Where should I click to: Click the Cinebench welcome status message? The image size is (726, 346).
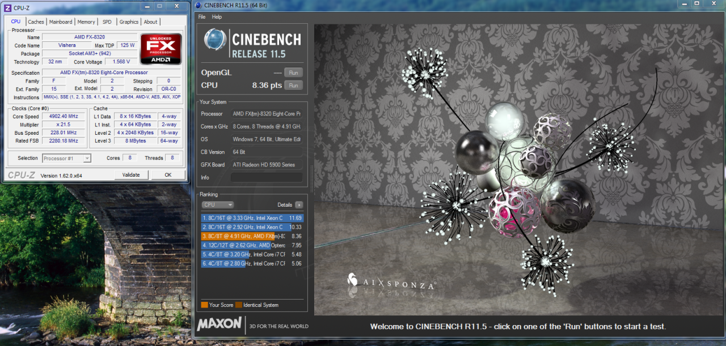click(518, 326)
